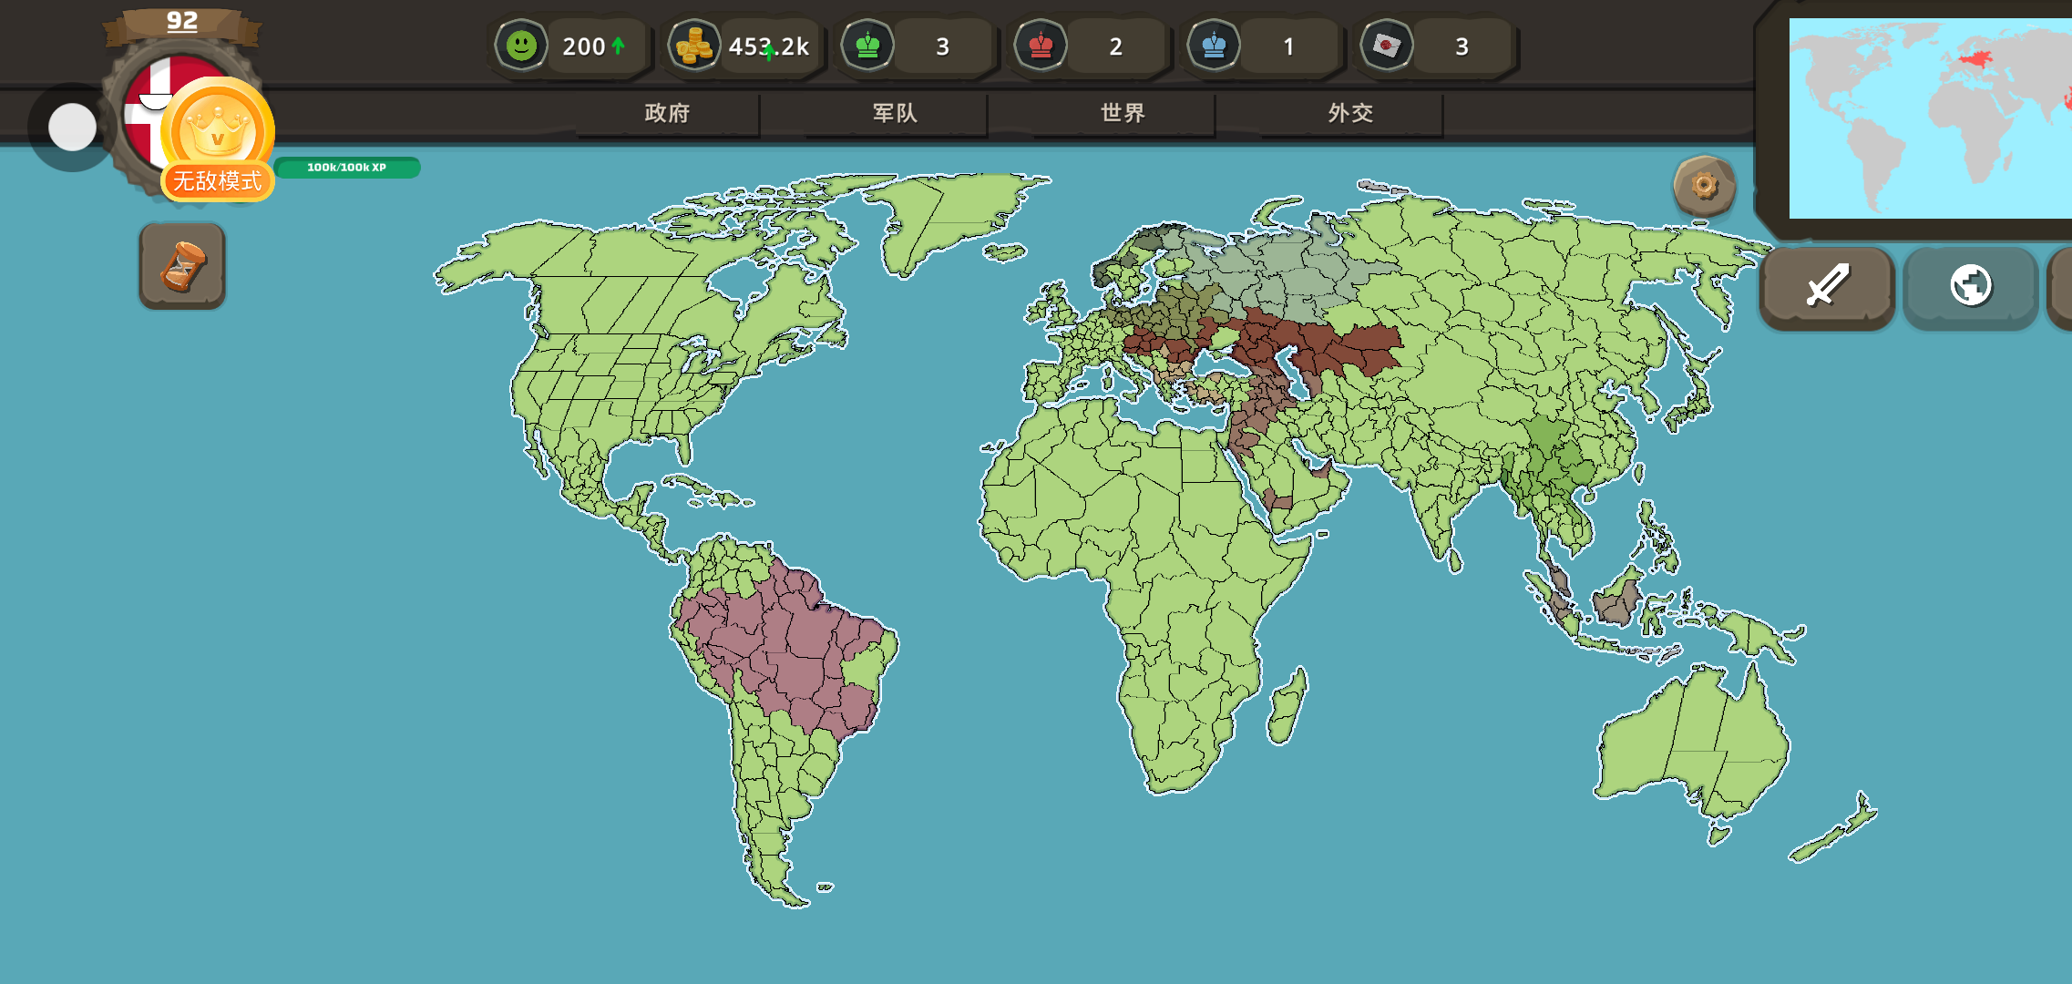Click the gold coins treasury icon

tap(694, 46)
